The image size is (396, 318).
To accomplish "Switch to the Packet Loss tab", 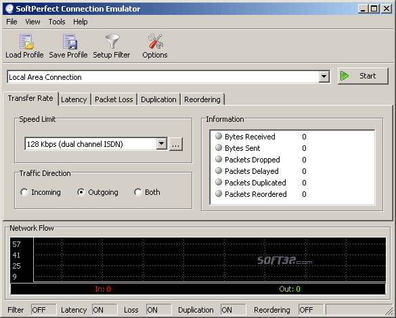I will [x=114, y=99].
